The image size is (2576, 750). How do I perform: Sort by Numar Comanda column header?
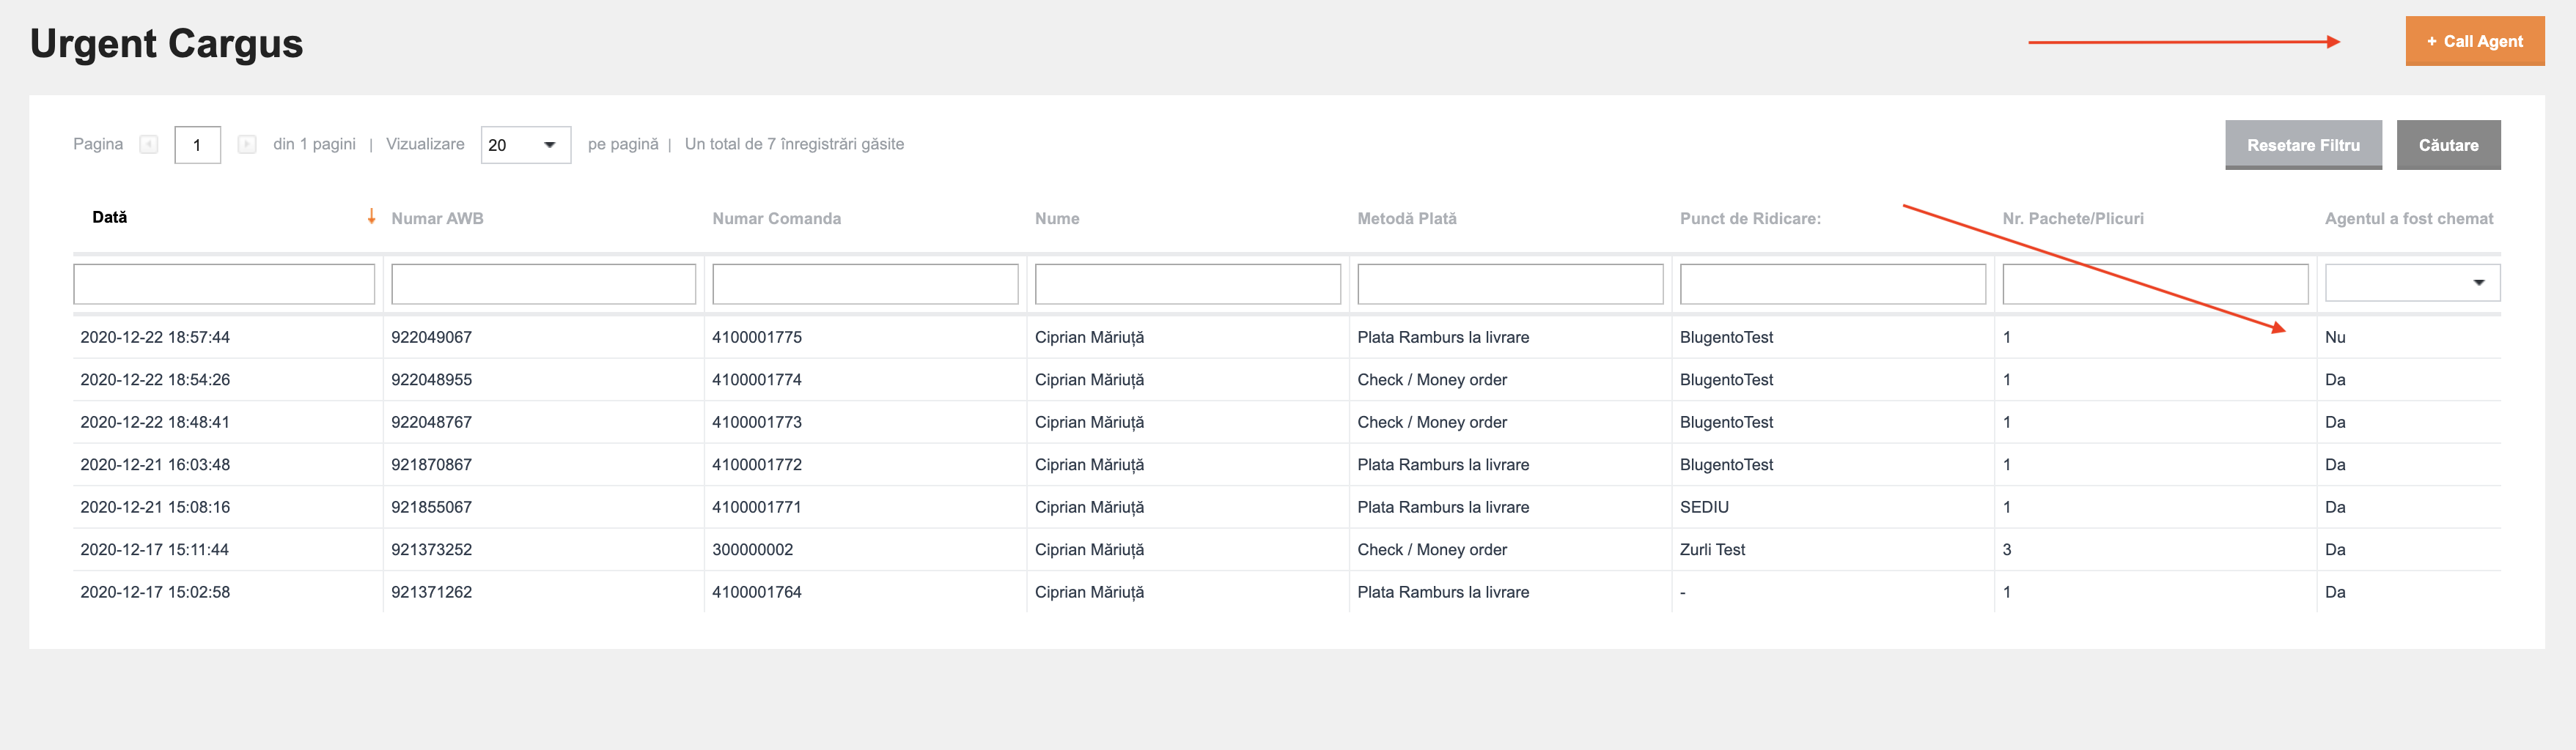[x=776, y=219]
